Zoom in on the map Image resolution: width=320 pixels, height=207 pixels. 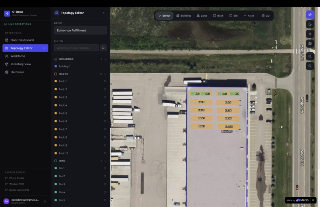(310, 56)
